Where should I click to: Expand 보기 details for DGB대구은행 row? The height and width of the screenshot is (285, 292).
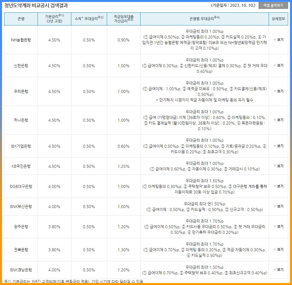(x=279, y=186)
